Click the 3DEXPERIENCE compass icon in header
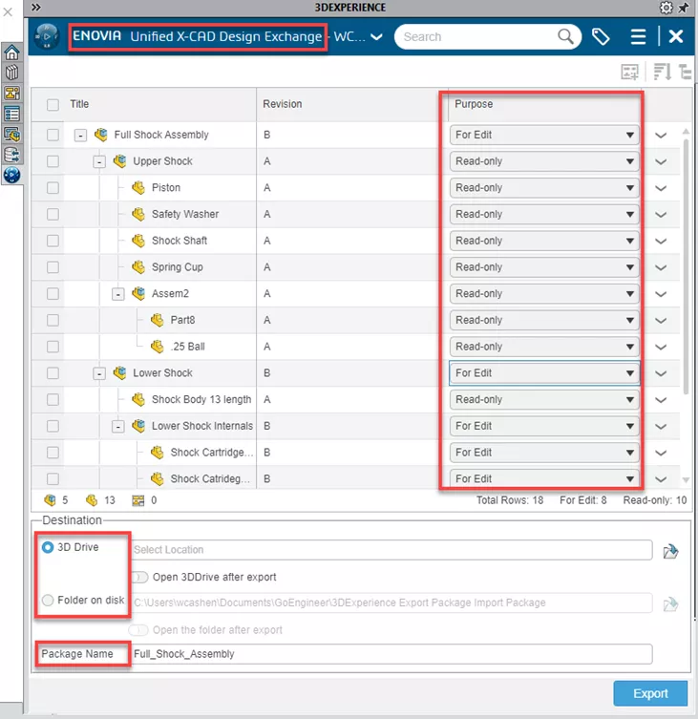This screenshot has height=719, width=698. click(x=46, y=37)
